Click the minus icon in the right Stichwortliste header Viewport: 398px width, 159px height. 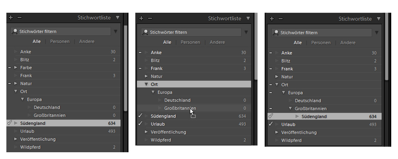281,19
